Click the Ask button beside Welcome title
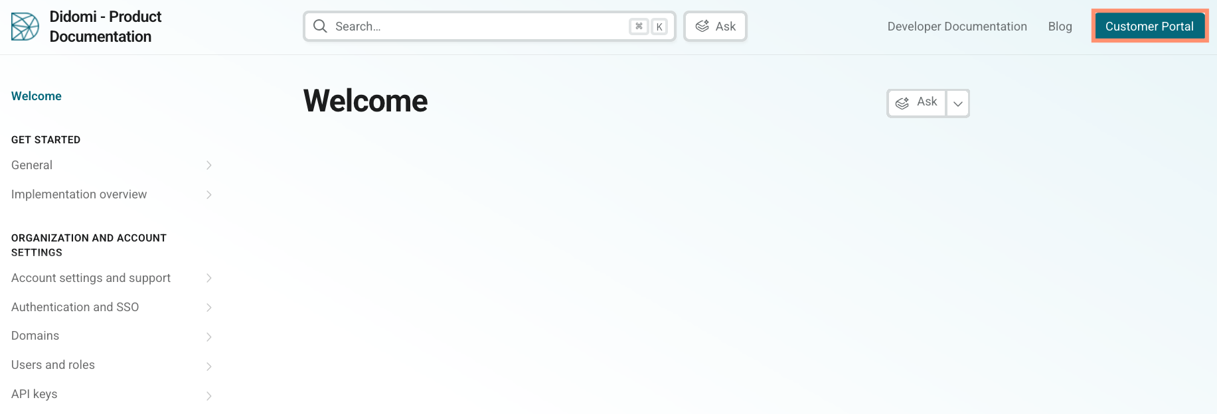The image size is (1217, 414). (x=917, y=103)
